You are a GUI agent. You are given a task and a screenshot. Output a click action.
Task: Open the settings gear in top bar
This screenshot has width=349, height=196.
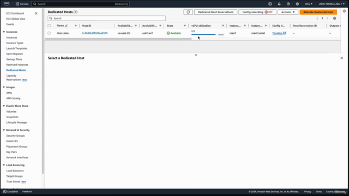(x=297, y=4)
